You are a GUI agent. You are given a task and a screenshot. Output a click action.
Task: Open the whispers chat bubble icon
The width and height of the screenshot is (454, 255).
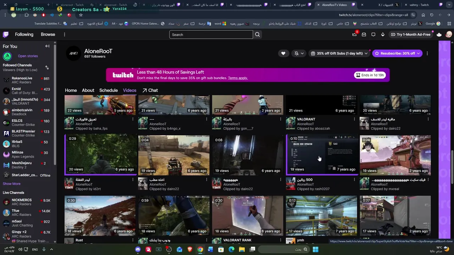click(373, 34)
